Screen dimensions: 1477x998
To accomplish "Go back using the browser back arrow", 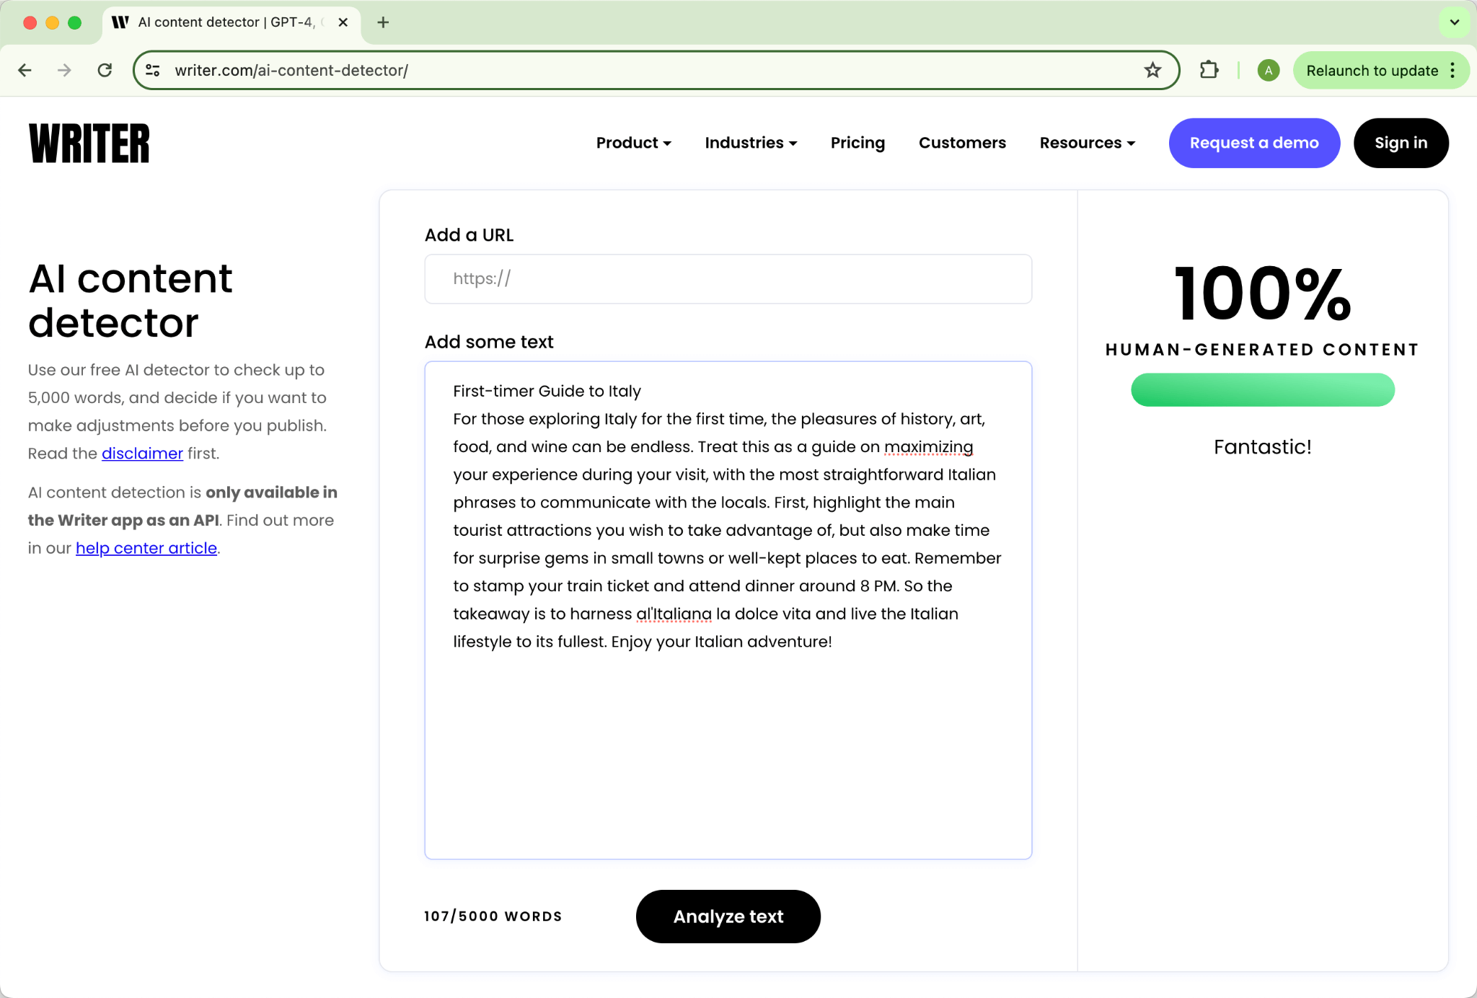I will [x=25, y=70].
